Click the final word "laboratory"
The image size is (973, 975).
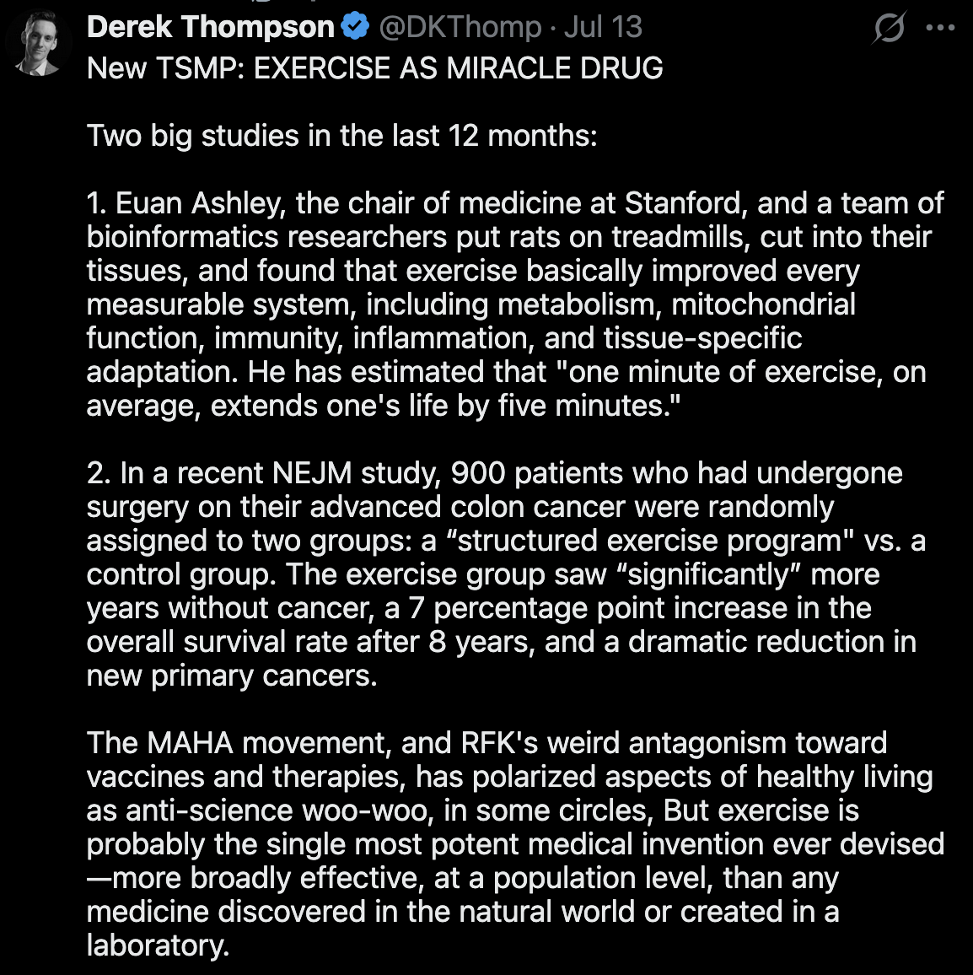(x=157, y=945)
